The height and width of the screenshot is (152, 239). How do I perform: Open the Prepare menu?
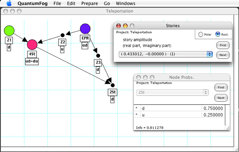point(89,3)
